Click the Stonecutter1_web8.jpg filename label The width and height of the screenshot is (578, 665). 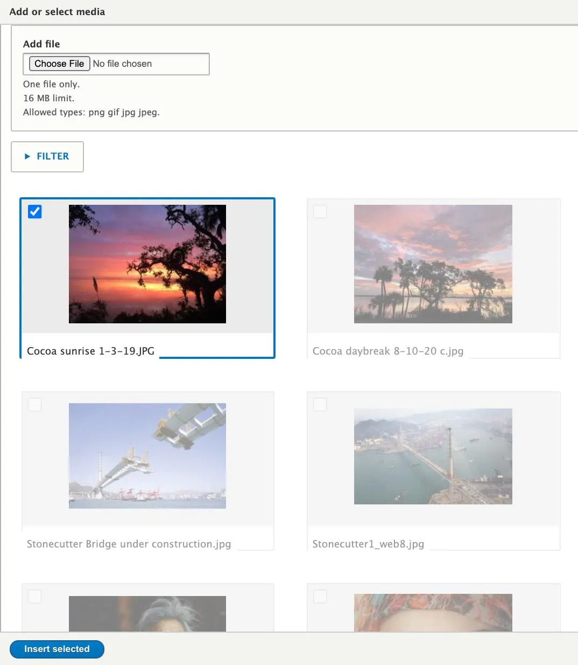tap(368, 544)
